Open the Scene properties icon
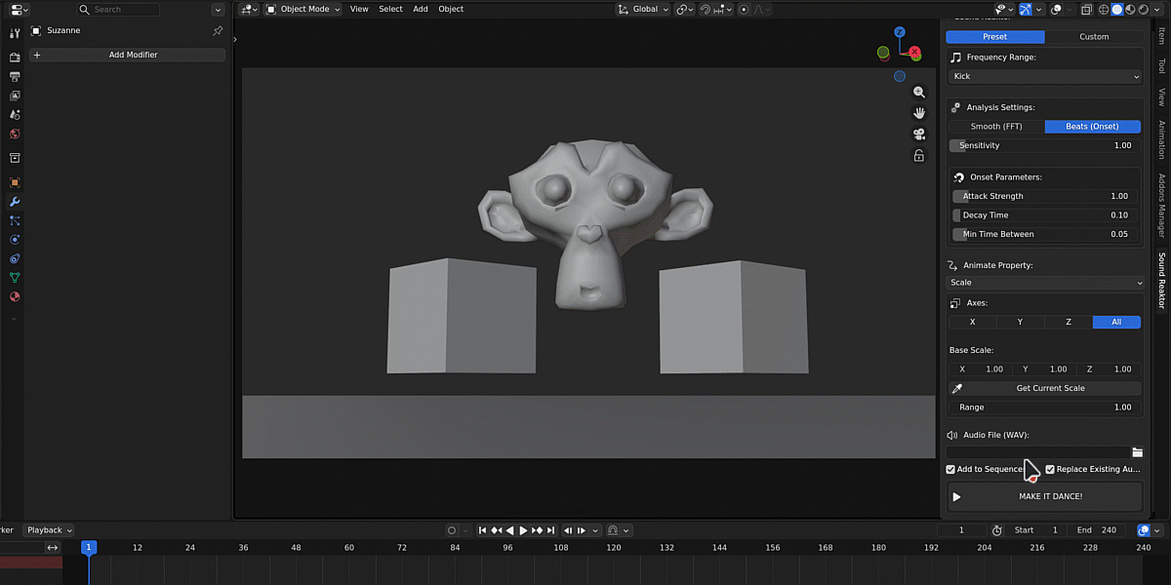 pyautogui.click(x=15, y=115)
